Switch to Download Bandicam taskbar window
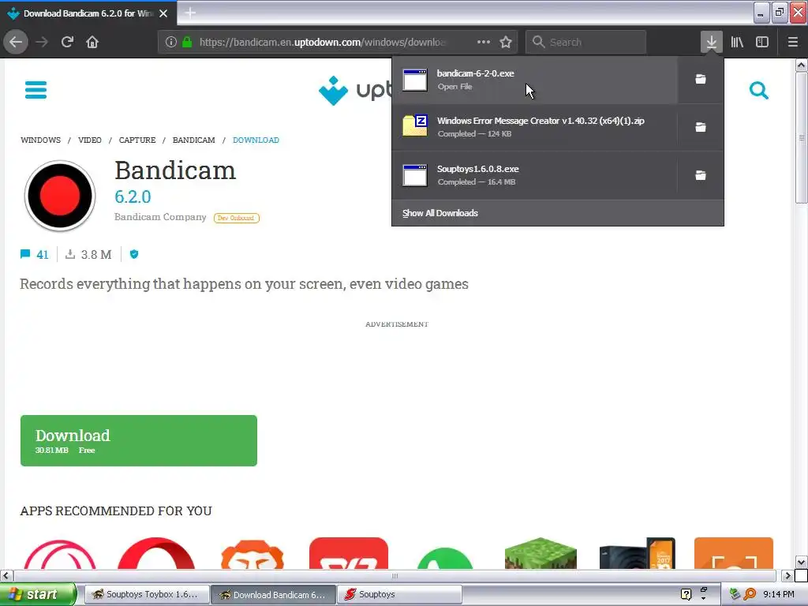The width and height of the screenshot is (808, 606). [x=274, y=594]
